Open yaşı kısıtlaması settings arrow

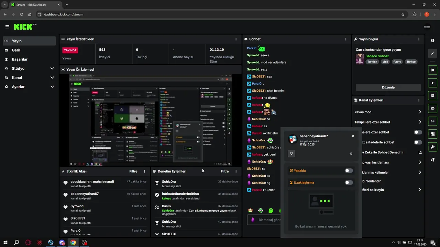tap(420, 162)
